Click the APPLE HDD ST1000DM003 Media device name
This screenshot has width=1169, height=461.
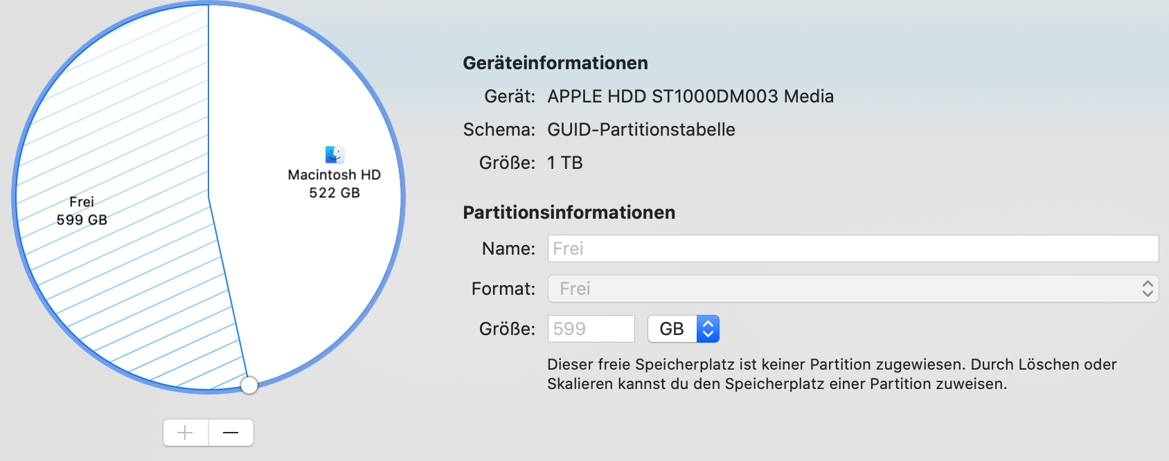[690, 96]
